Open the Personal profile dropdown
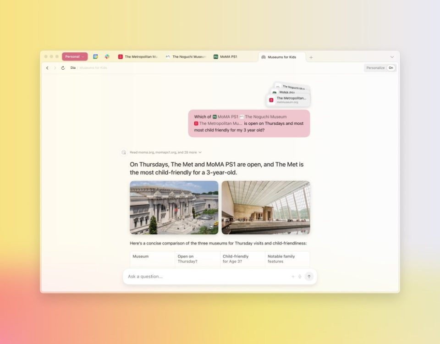 pos(75,56)
